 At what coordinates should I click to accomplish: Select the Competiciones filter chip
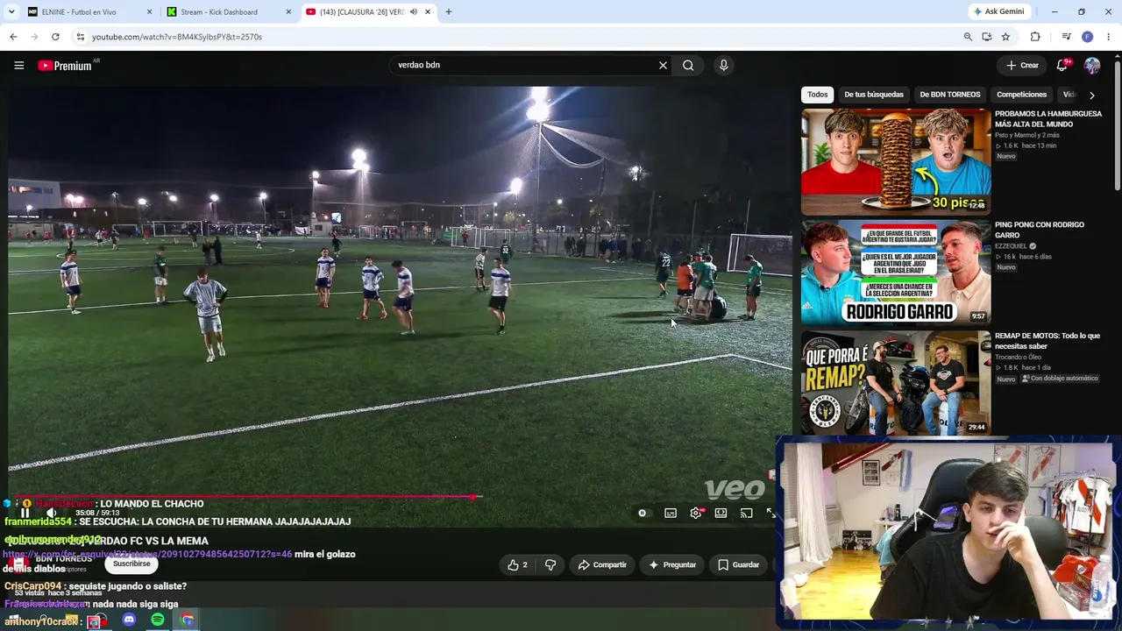(1021, 95)
